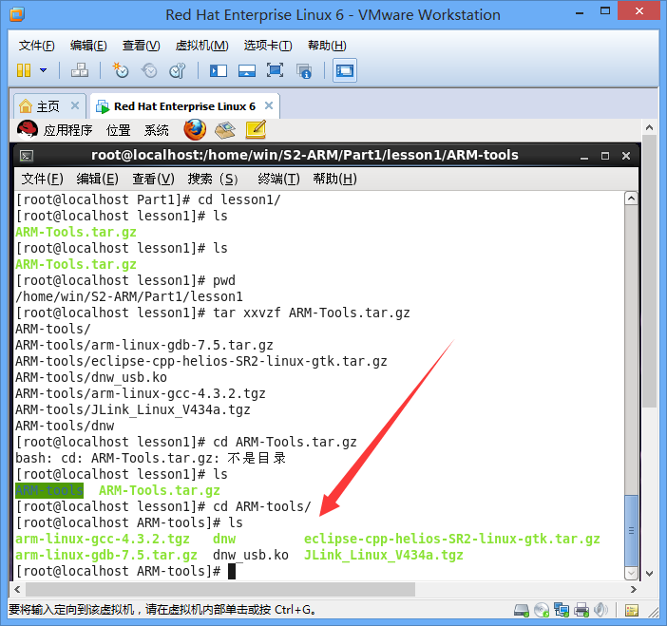Click eclipse-cpp-helios-SR2-linux-gtk.tar.gz in ls output
667x626 pixels.
point(451,539)
